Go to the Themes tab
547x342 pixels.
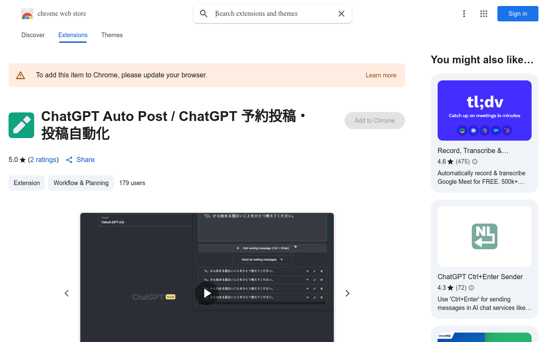pos(112,35)
